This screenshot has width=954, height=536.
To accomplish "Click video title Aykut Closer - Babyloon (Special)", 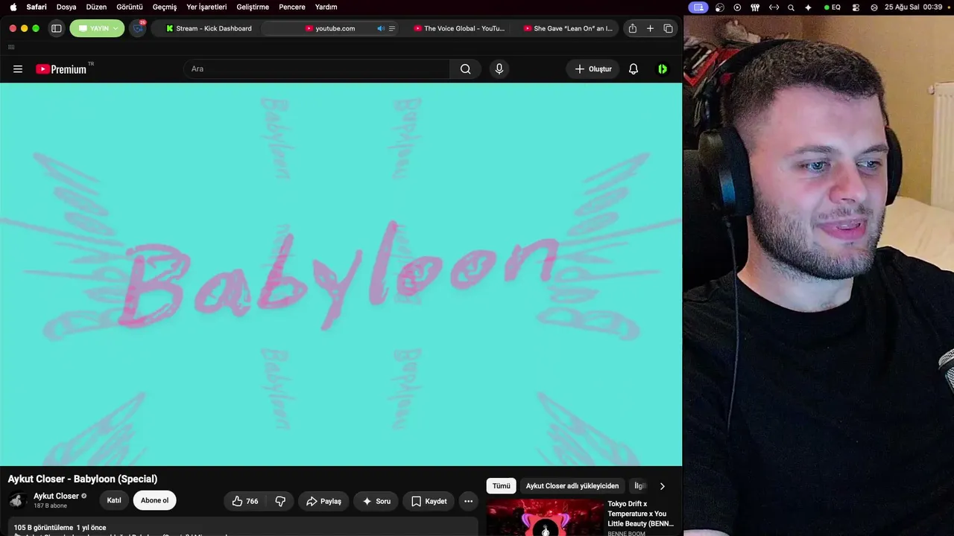I will tap(83, 479).
